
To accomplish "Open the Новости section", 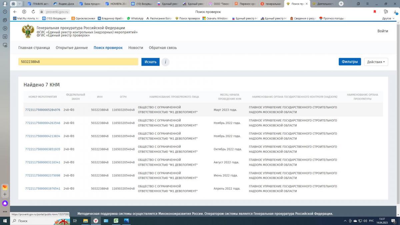I will (136, 48).
